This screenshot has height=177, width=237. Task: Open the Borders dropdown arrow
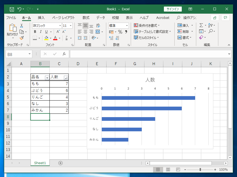click(39, 38)
